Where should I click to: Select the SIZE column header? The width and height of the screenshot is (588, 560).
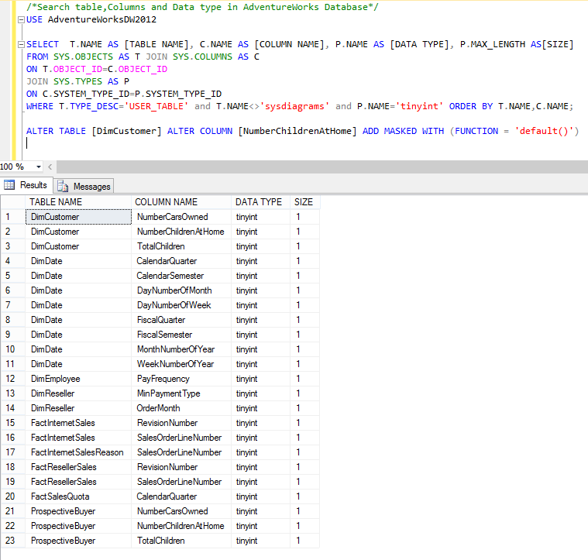(305, 202)
